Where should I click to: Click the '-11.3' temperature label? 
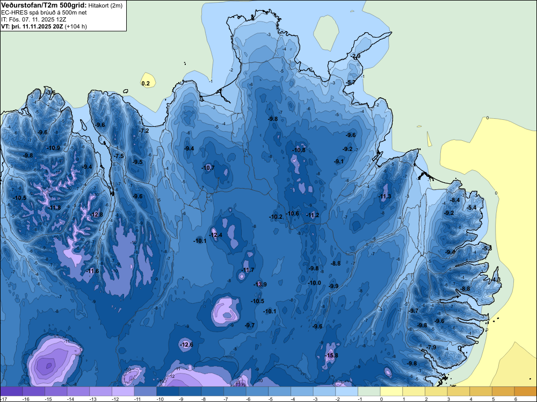point(384,196)
